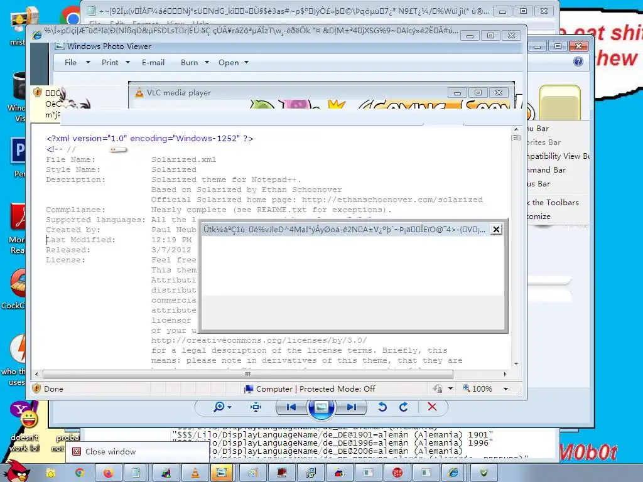Expand the File dropdown arrow

point(88,62)
